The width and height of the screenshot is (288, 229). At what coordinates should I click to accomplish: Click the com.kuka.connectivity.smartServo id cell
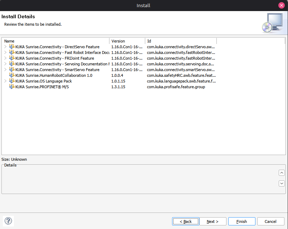[181, 70]
